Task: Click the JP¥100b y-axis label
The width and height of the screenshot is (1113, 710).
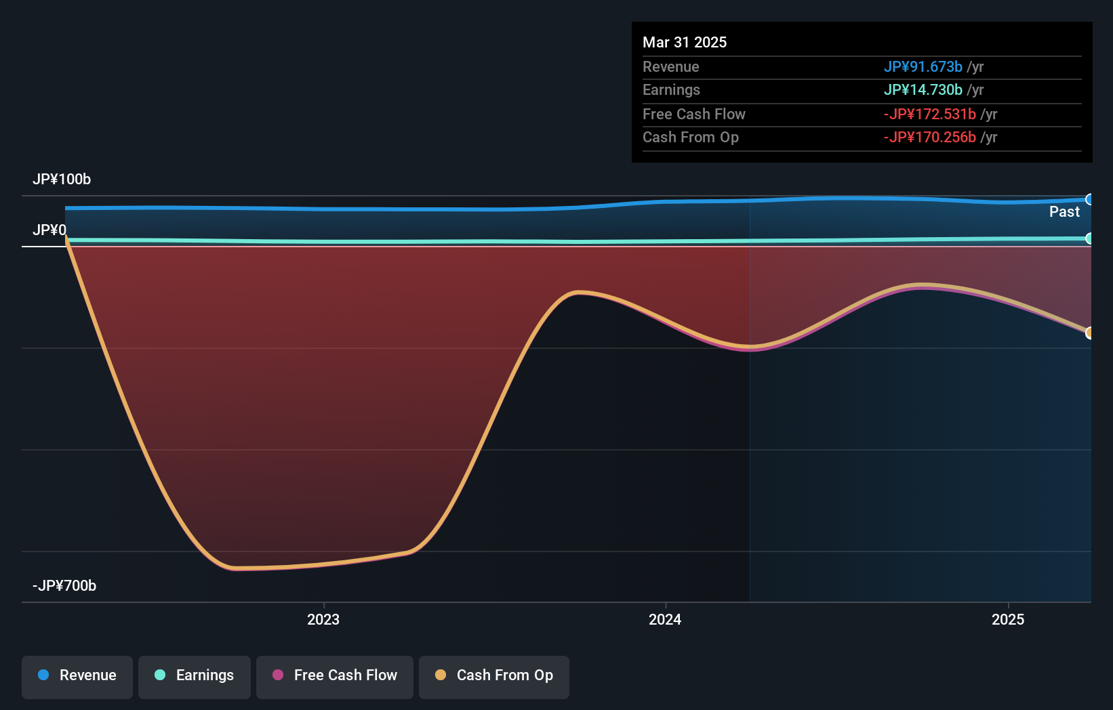Action: [62, 179]
